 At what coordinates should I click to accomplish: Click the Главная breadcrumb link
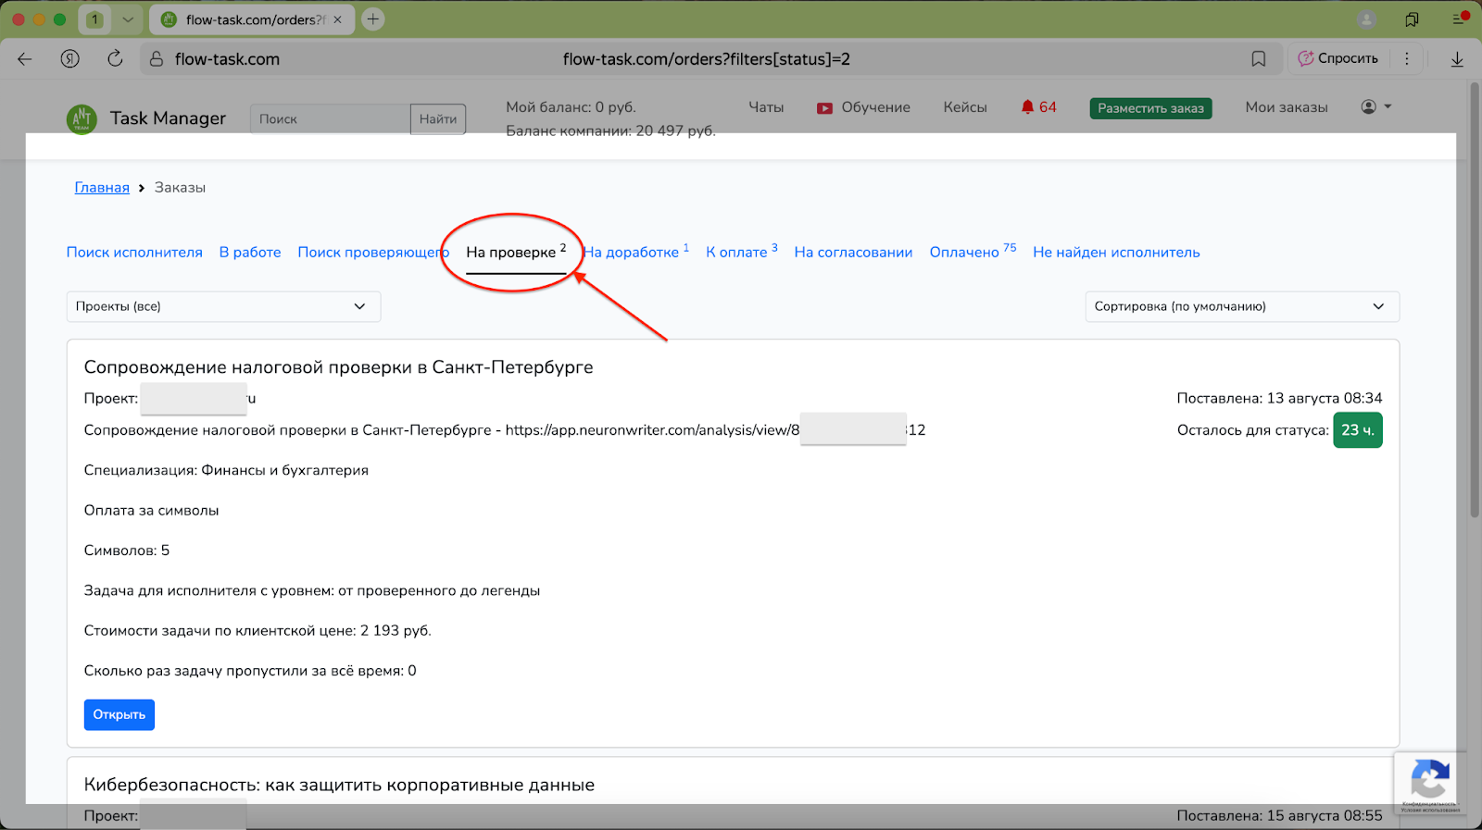pos(102,188)
